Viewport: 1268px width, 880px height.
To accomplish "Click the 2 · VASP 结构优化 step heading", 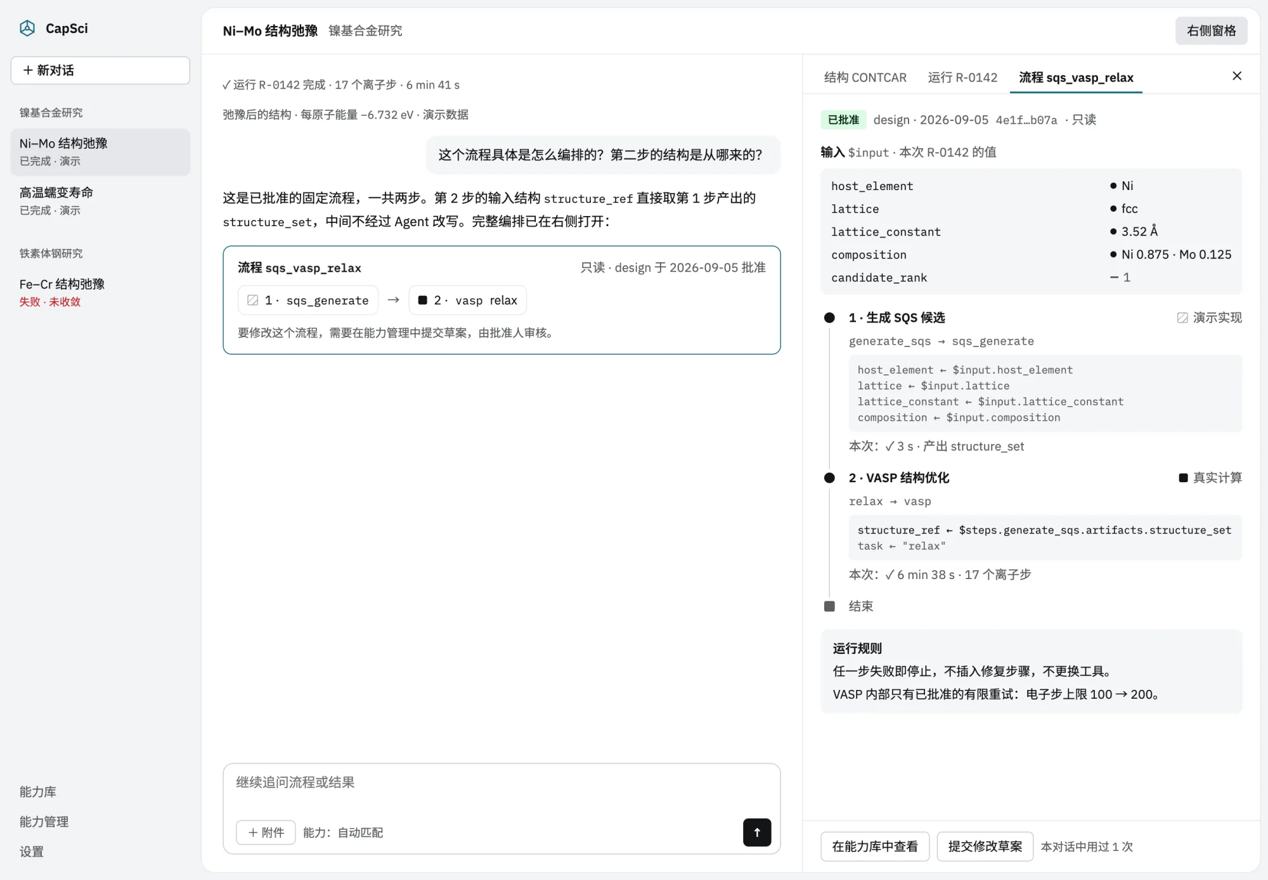I will click(899, 478).
